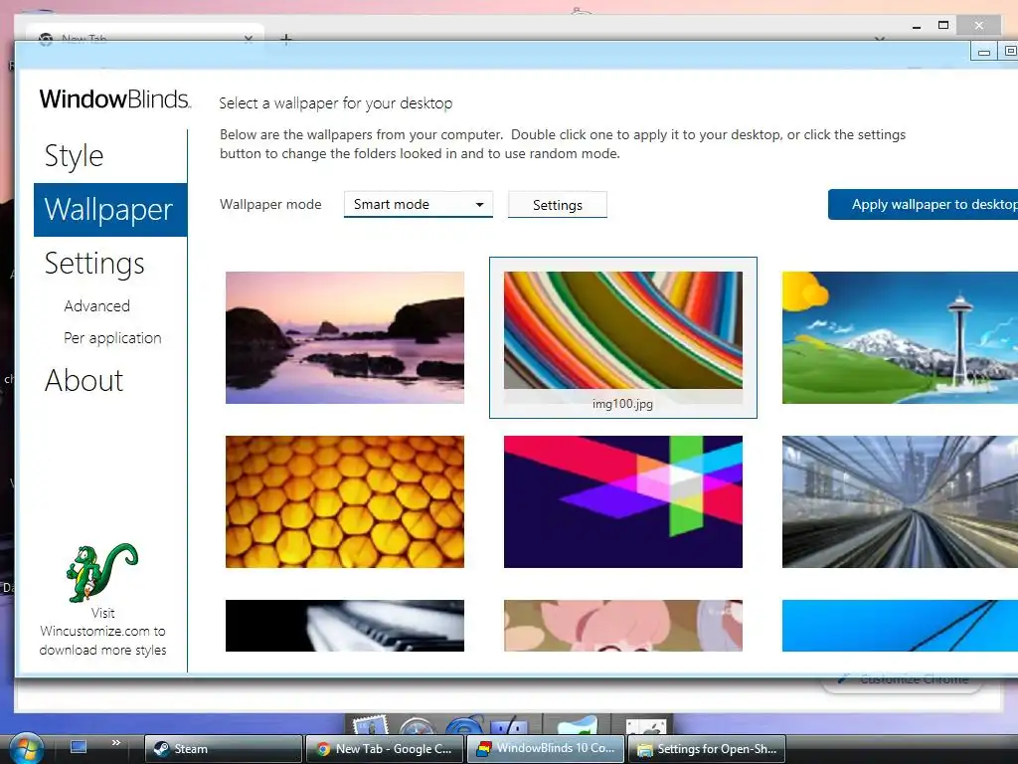Click the Settings button beside wallpaper mode

tap(557, 205)
